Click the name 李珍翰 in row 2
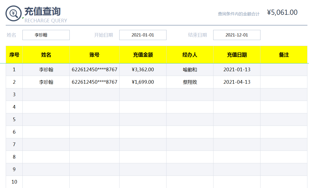The image size is (309, 188). pyautogui.click(x=46, y=82)
